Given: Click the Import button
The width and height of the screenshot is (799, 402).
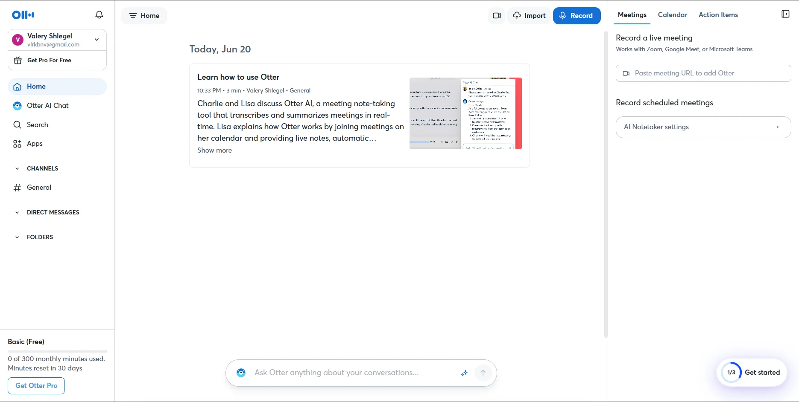Looking at the screenshot, I should pos(529,16).
